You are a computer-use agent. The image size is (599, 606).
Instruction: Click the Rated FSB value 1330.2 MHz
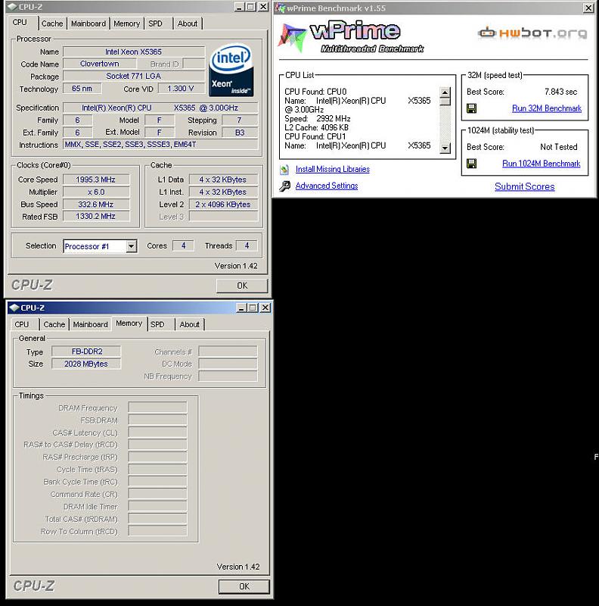[96, 217]
